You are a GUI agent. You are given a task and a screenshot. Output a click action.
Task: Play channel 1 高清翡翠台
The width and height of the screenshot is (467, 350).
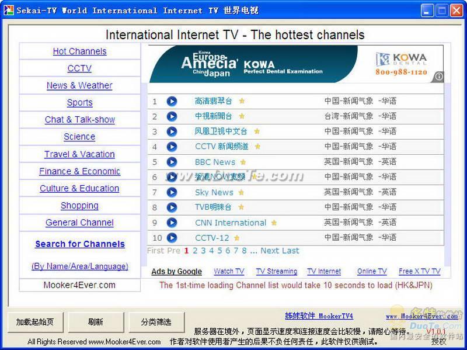point(172,101)
